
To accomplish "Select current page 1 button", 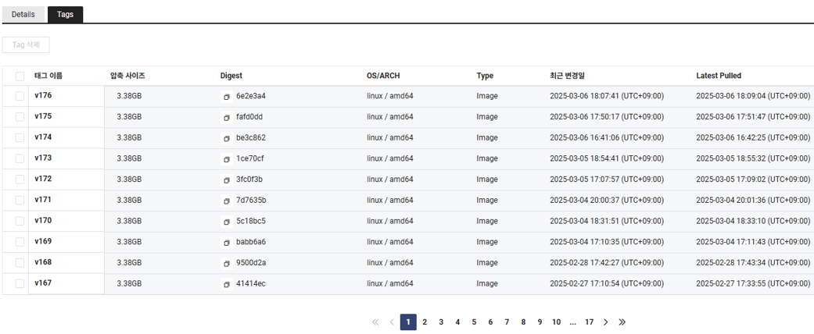I will pos(408,322).
